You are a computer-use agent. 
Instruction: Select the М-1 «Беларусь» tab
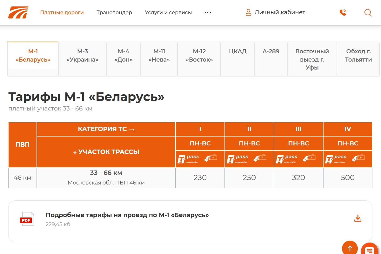[33, 59]
